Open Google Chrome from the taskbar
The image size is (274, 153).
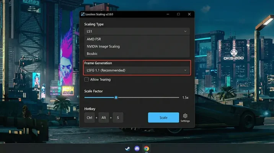(x=147, y=149)
